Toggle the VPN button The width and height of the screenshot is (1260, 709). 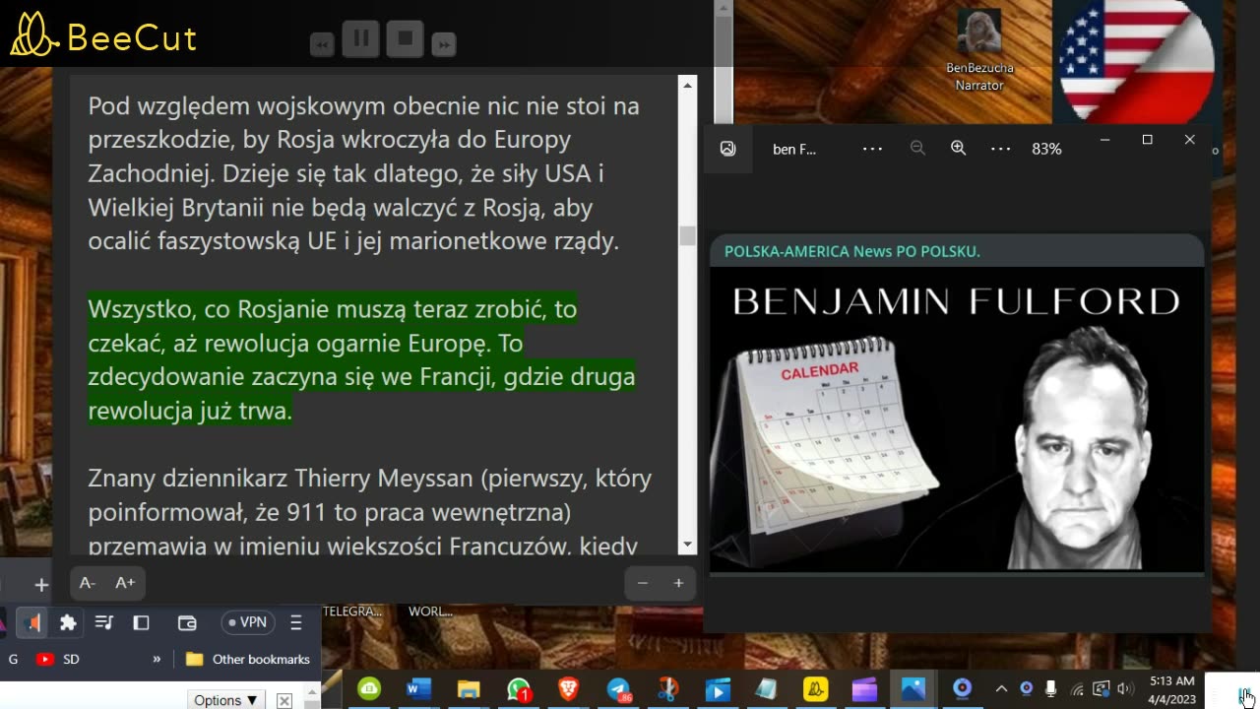(246, 622)
